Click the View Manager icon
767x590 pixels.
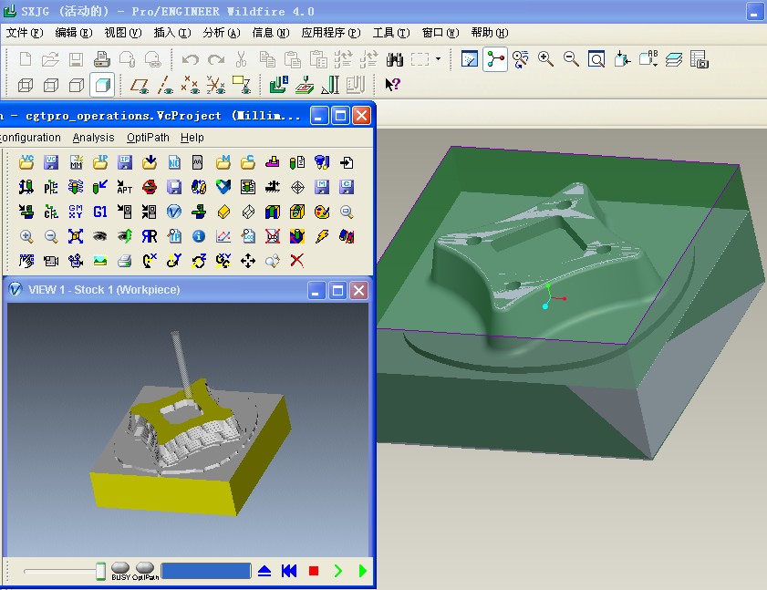[x=699, y=59]
